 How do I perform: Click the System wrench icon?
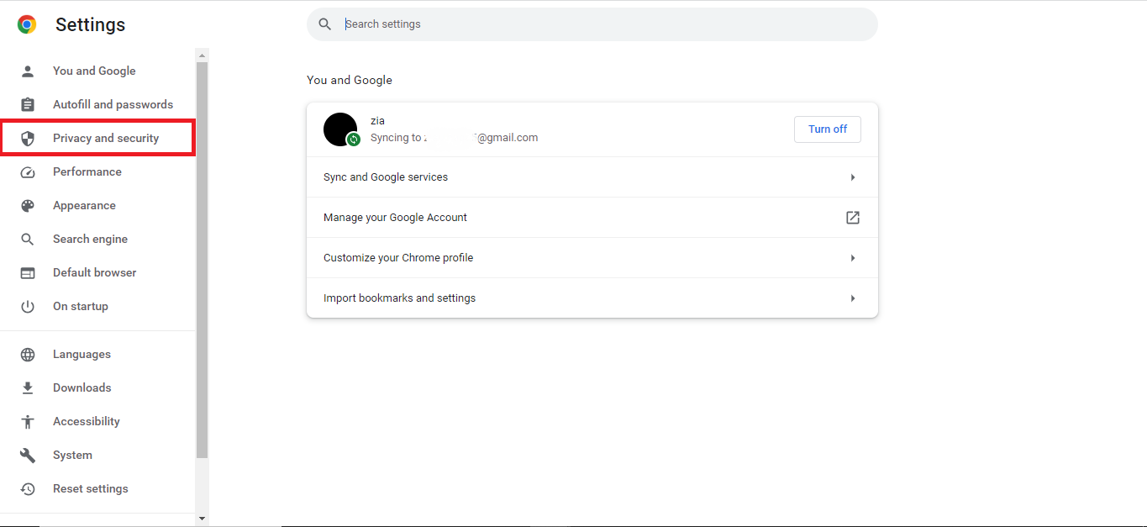tap(28, 456)
